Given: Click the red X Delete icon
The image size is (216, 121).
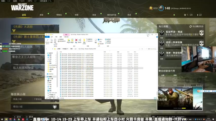Looking at the screenshot, I should pos(76,40).
